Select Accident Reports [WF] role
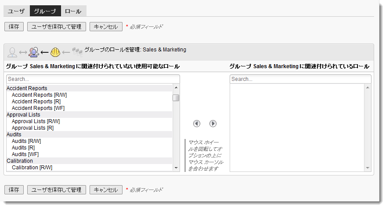Image resolution: width=386 pixels, height=208 pixels. [89, 108]
